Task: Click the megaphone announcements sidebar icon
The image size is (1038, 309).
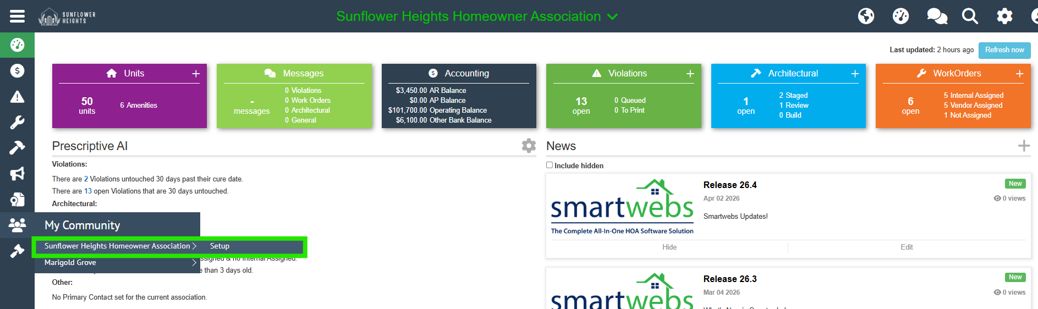Action: (x=17, y=174)
